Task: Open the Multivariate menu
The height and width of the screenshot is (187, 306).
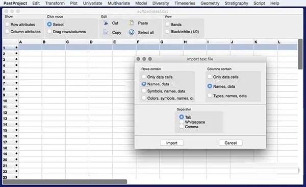Action: coord(119,4)
